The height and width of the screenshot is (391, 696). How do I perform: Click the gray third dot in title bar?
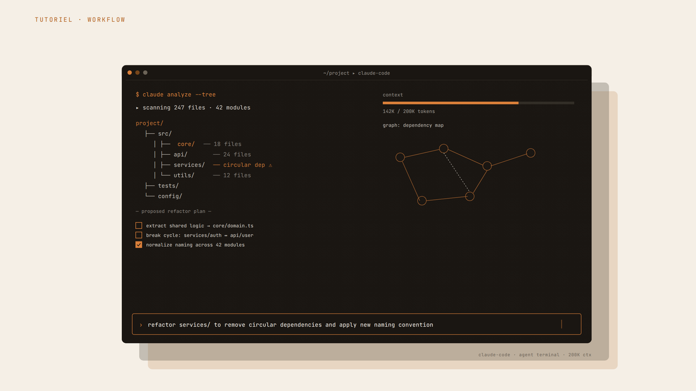click(x=145, y=72)
